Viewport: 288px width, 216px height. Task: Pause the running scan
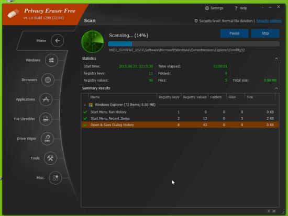(235, 33)
